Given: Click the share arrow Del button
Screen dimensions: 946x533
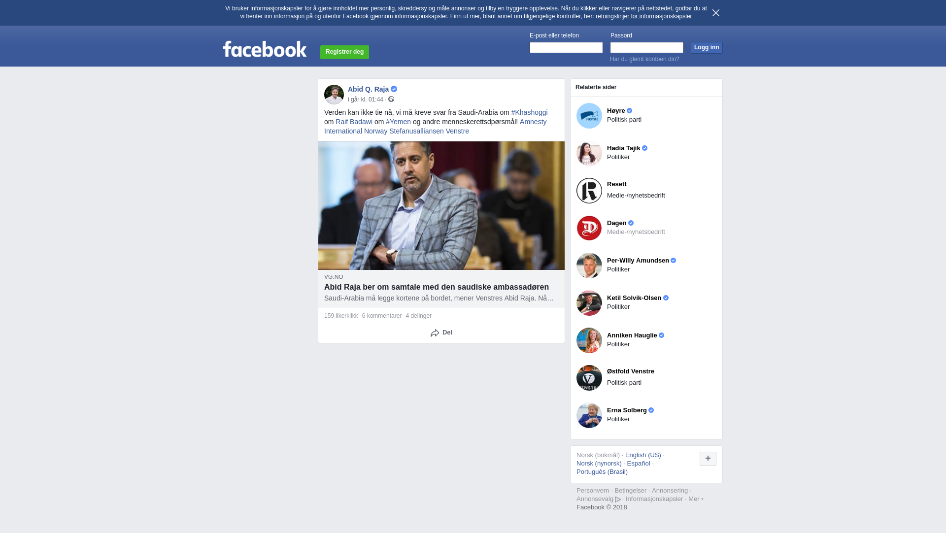Looking at the screenshot, I should point(441,333).
